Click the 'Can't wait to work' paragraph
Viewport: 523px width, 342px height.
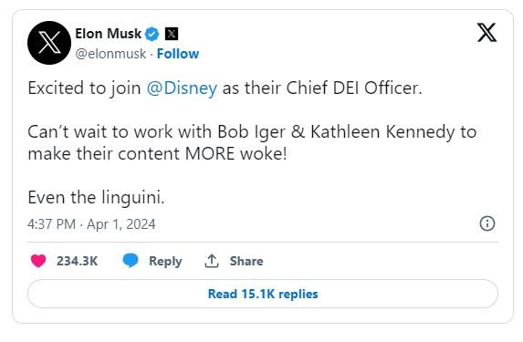point(252,142)
